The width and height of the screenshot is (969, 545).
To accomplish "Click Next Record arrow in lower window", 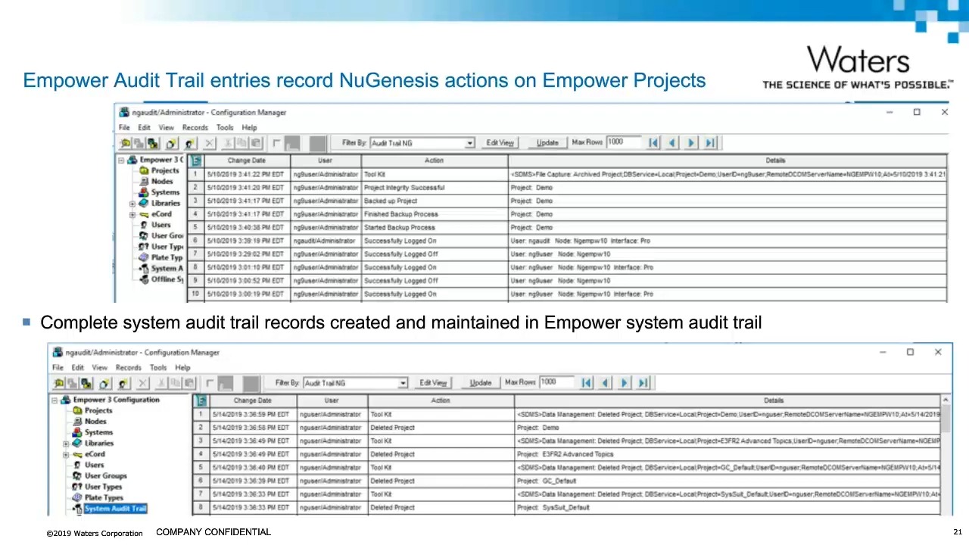I will [625, 382].
